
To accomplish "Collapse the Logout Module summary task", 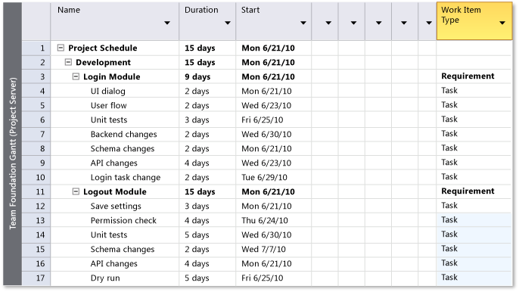I will (76, 191).
